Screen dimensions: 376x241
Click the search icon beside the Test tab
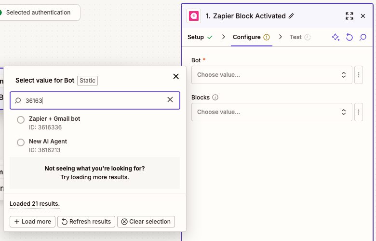click(363, 37)
